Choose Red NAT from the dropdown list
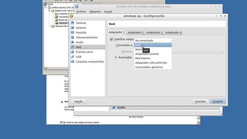This screenshot has height=139, width=247. coord(153,49)
